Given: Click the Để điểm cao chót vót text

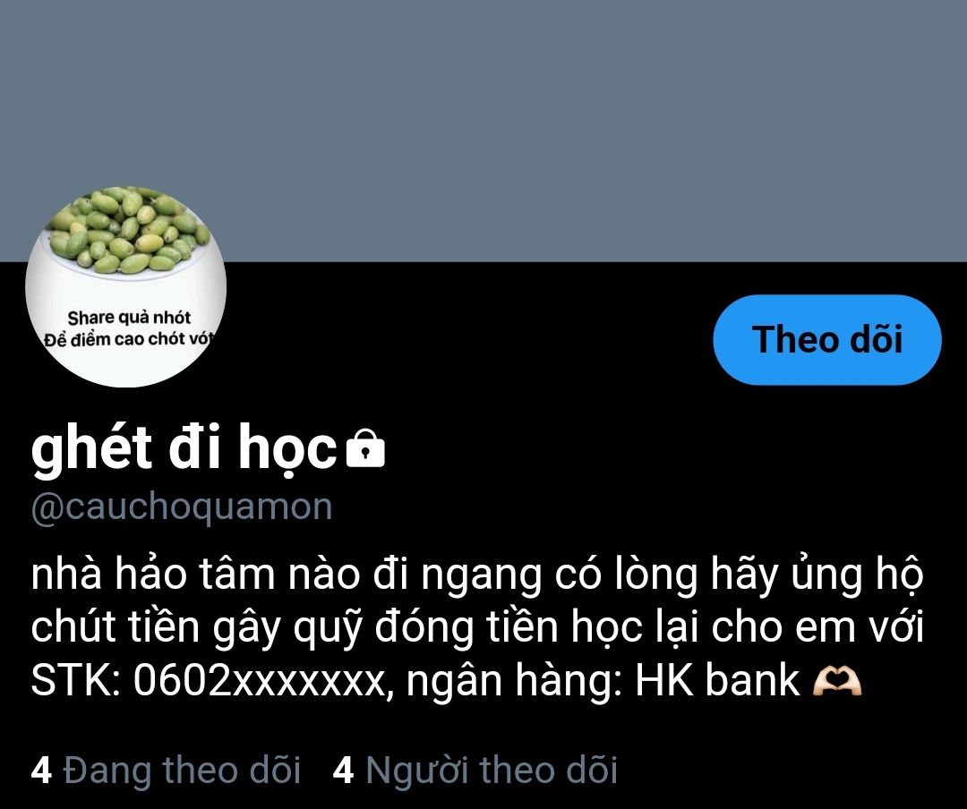Looking at the screenshot, I should [x=128, y=339].
